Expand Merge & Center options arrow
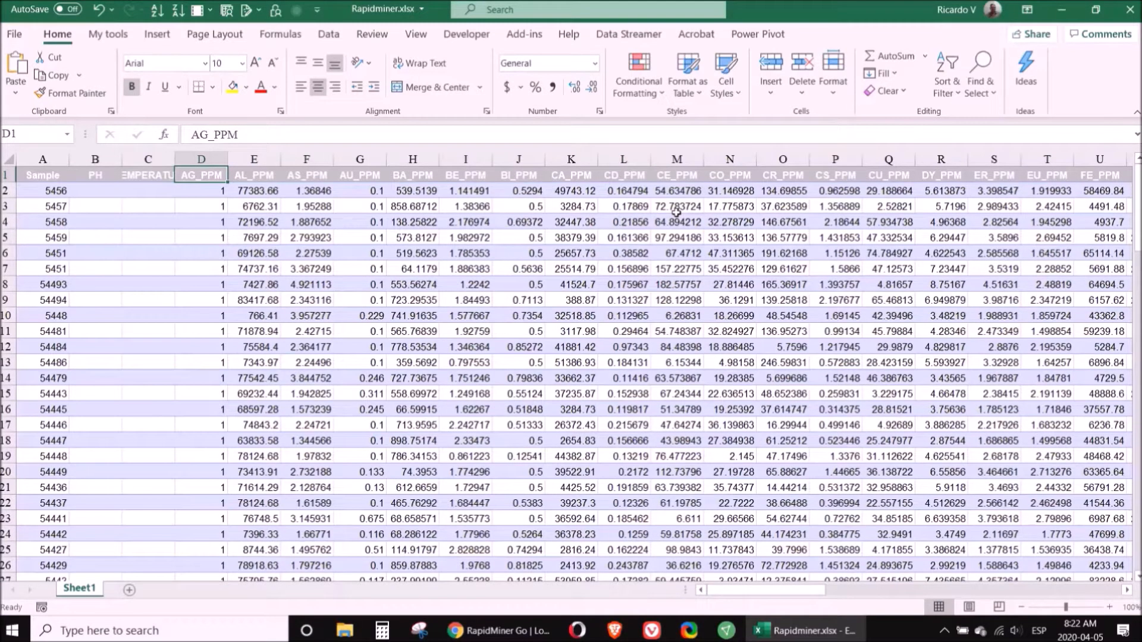This screenshot has height=642, width=1142. coord(480,87)
